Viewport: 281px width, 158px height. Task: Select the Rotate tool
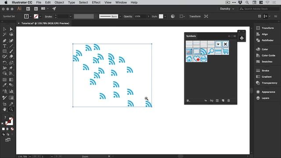[x=4, y=63]
